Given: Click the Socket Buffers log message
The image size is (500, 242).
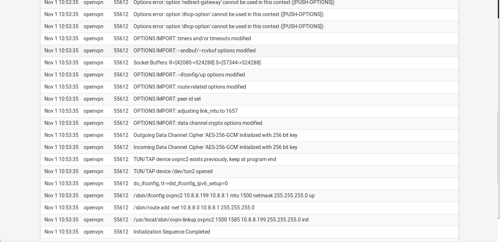Looking at the screenshot, I should click(197, 63).
